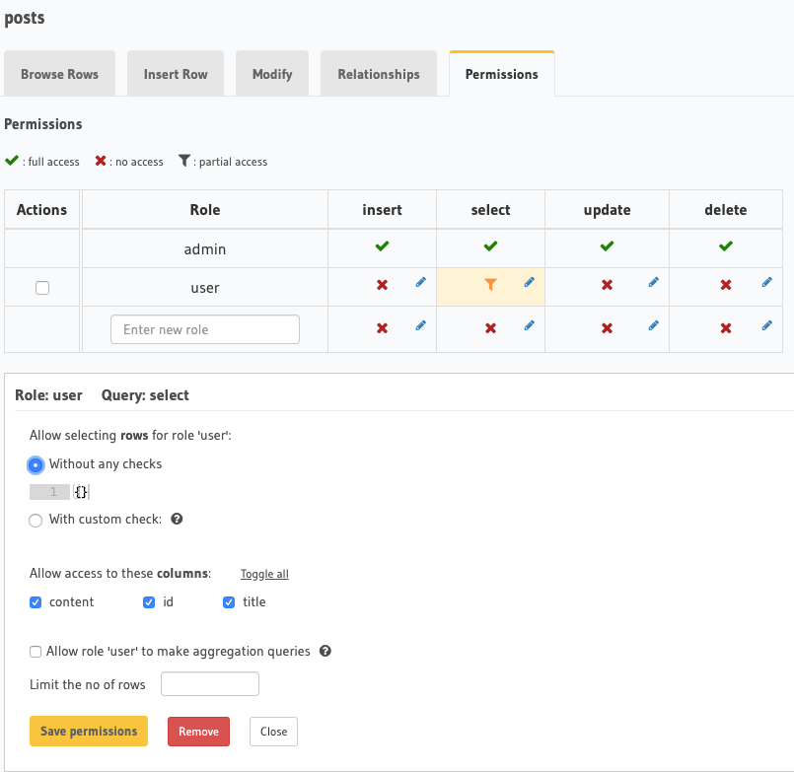
Task: Click admin update full-access checkmark
Action: (608, 246)
